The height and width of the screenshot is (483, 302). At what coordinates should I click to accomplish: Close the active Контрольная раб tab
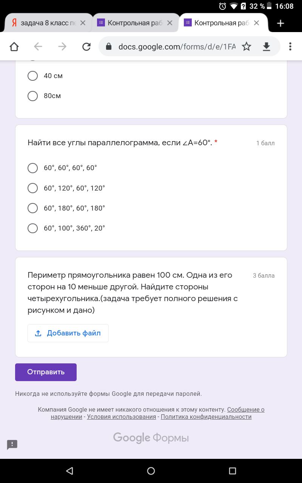pos(256,23)
